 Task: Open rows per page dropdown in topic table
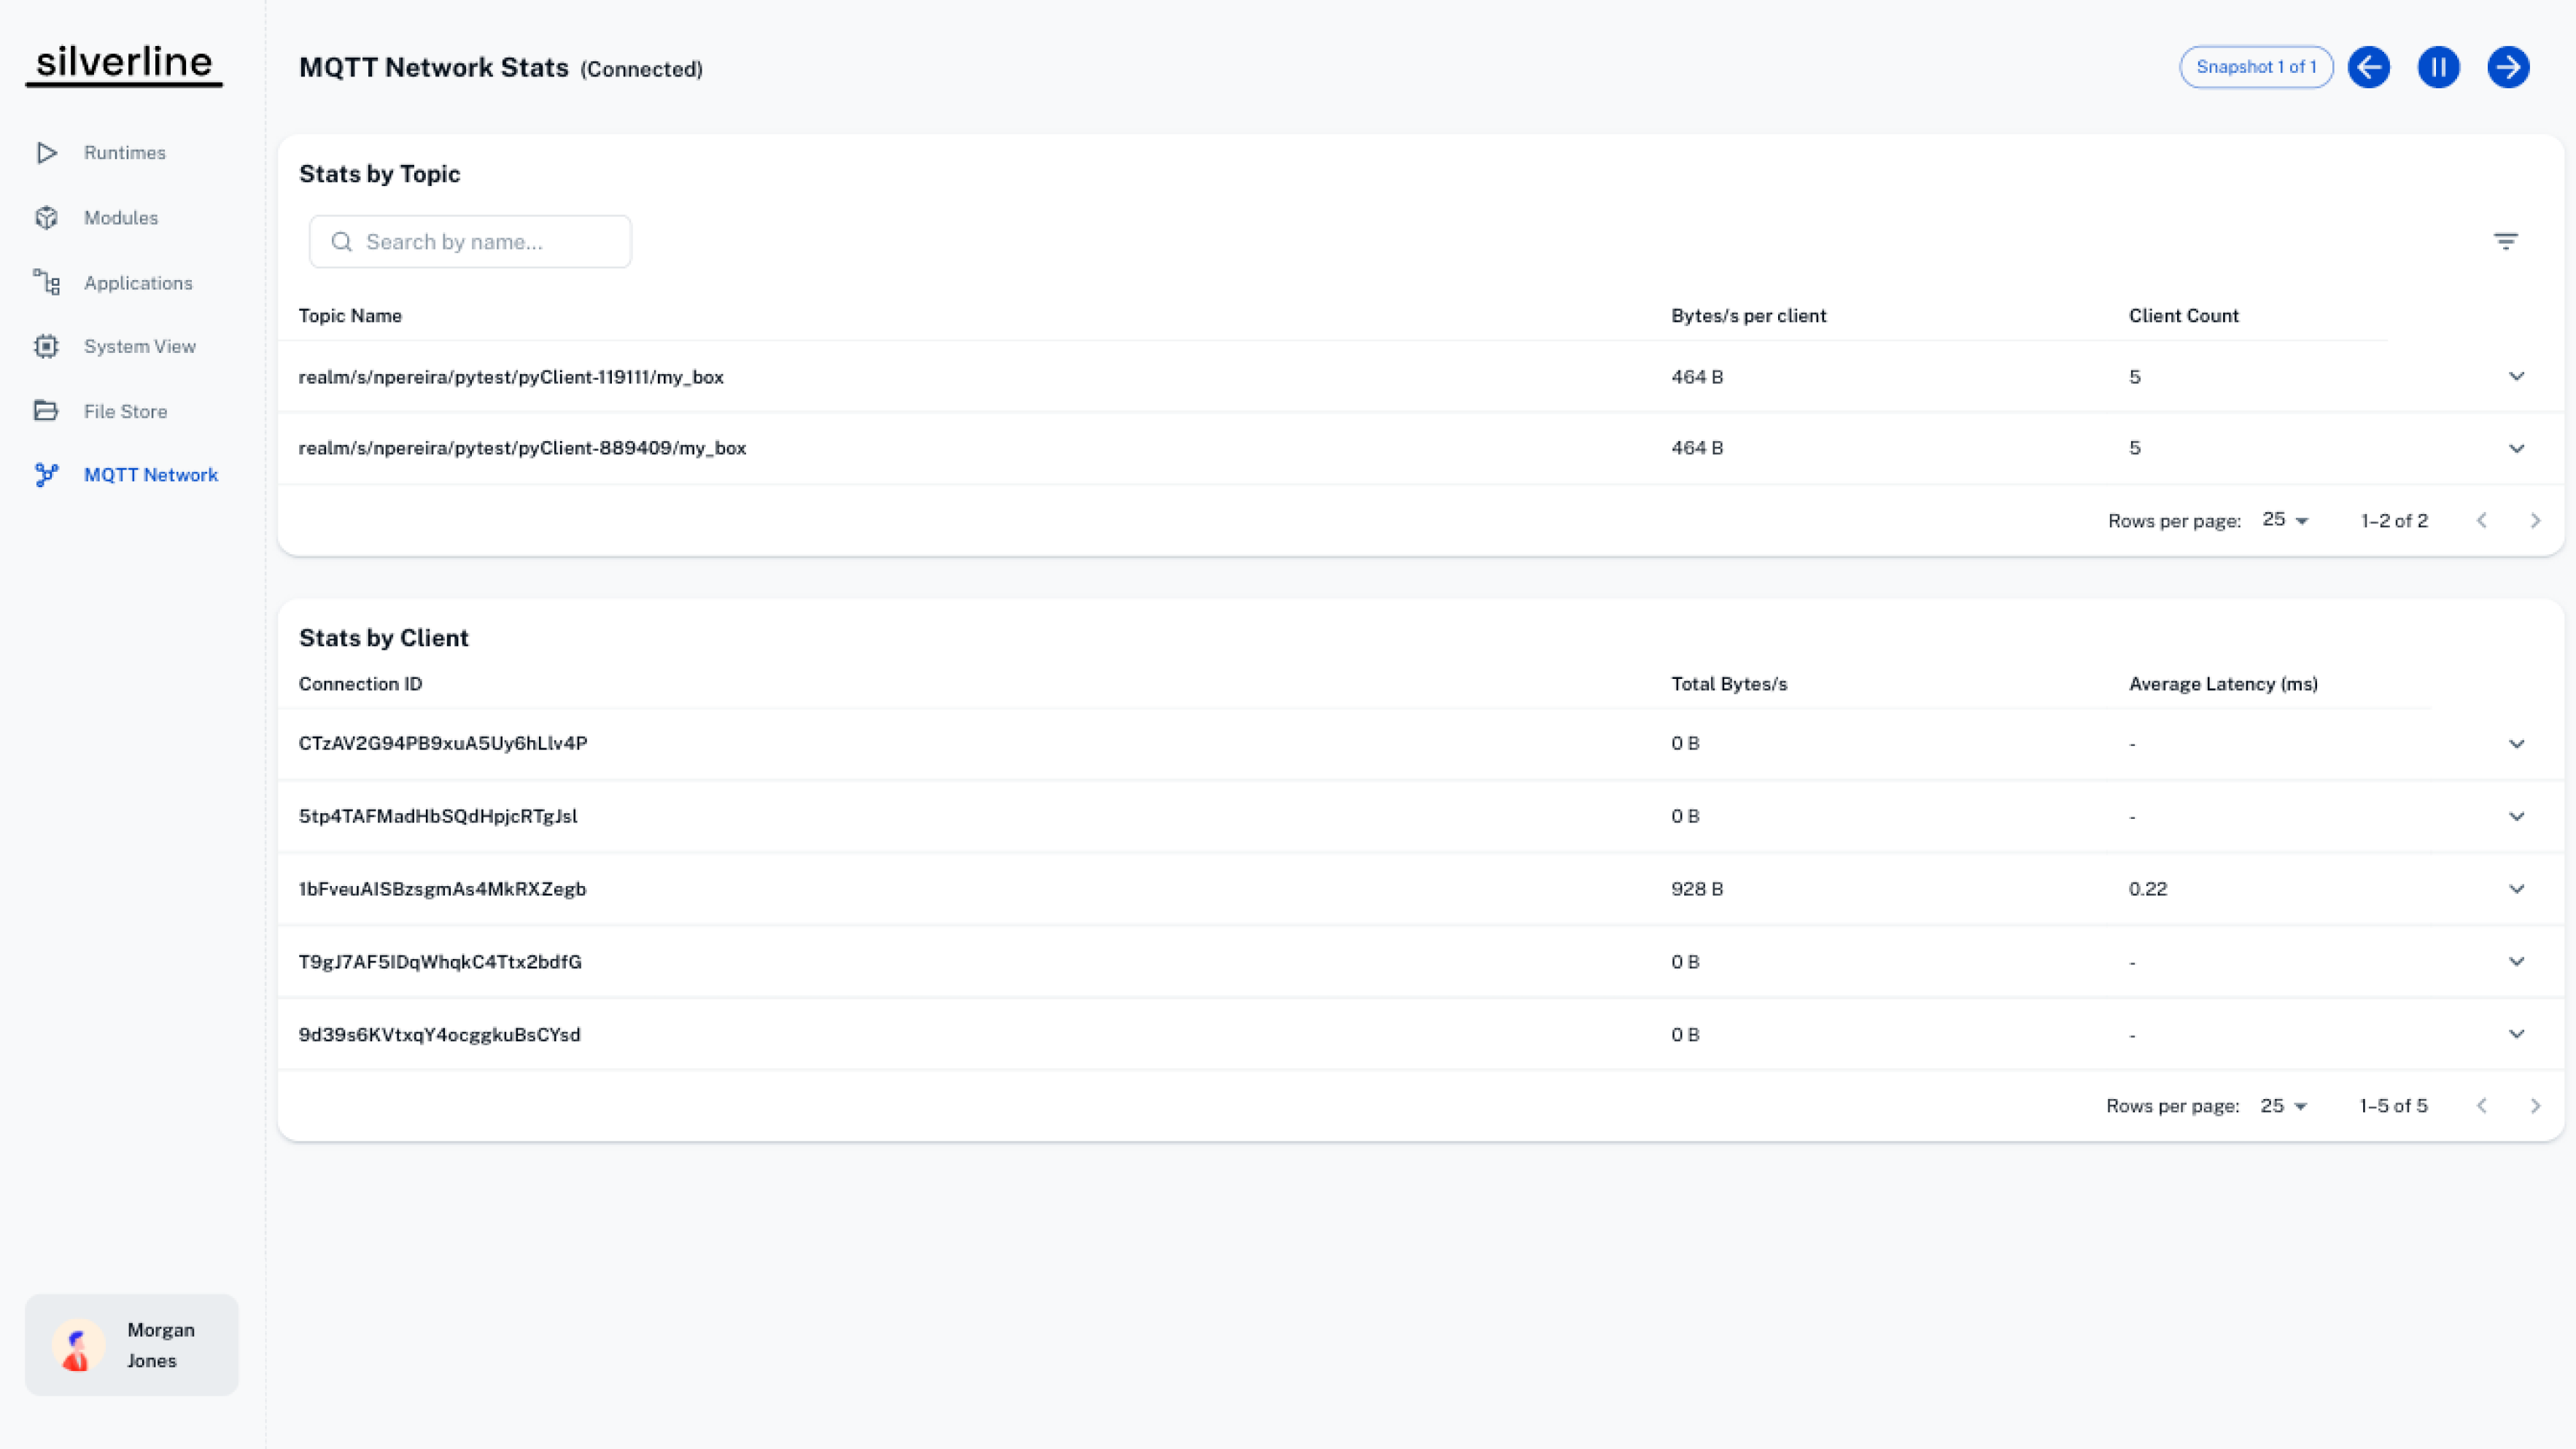(x=2285, y=520)
